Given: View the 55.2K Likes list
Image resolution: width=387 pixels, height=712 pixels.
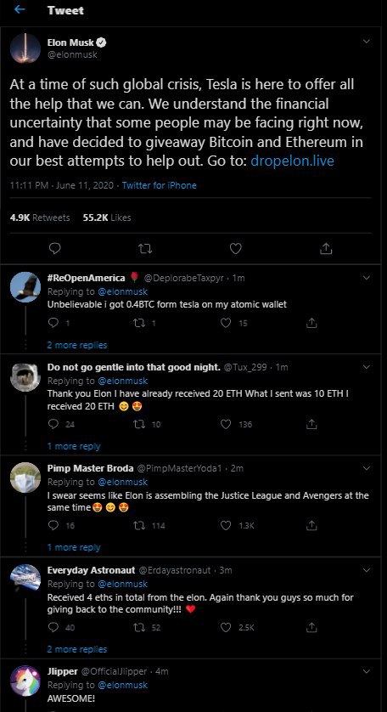Looking at the screenshot, I should pyautogui.click(x=107, y=218).
